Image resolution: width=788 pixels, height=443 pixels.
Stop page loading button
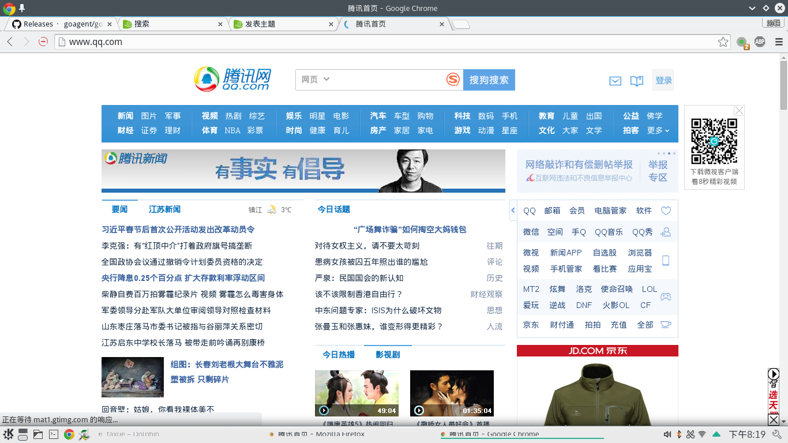43,42
